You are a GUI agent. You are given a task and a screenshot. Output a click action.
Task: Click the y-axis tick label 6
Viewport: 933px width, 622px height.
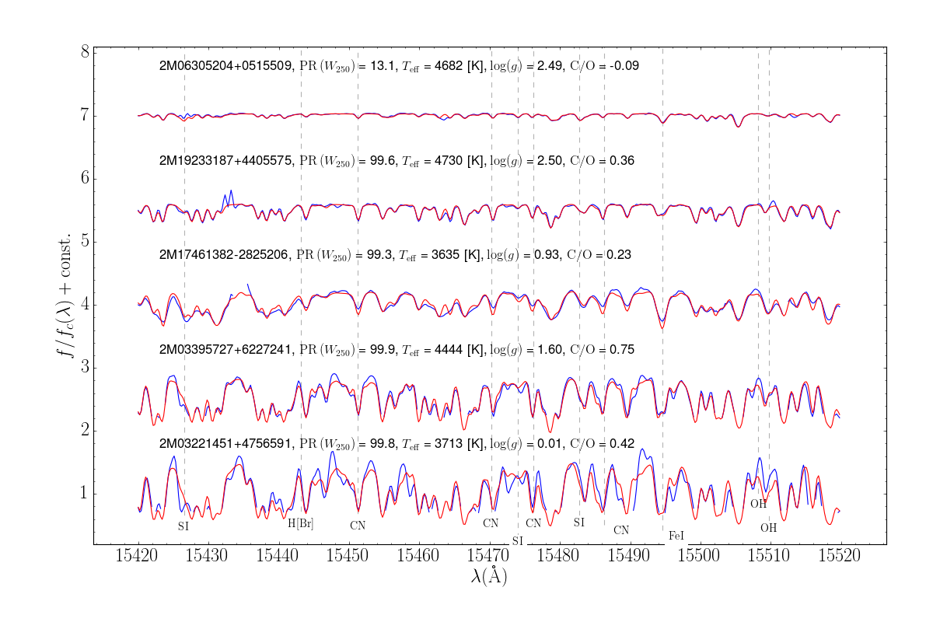(84, 179)
